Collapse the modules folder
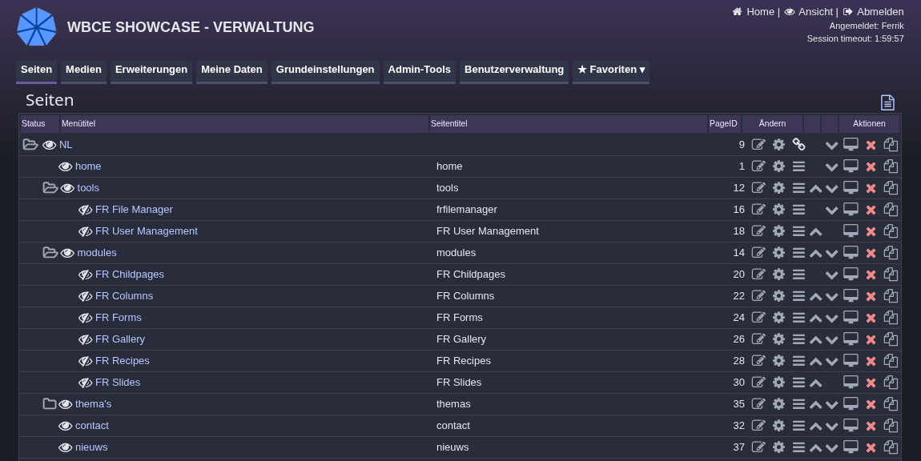This screenshot has width=921, height=461. (50, 253)
